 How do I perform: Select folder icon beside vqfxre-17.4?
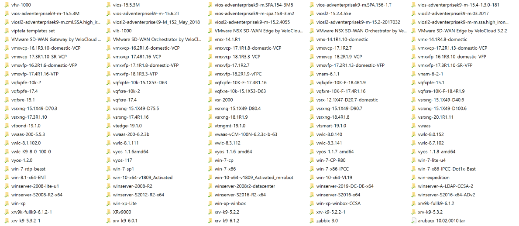click(109, 99)
